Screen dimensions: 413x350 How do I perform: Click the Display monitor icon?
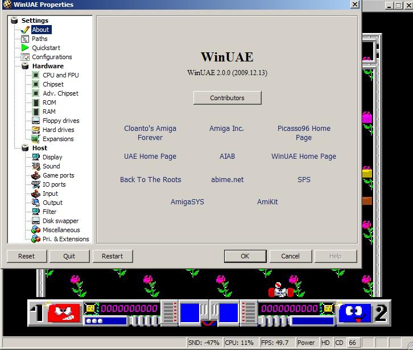pos(36,157)
